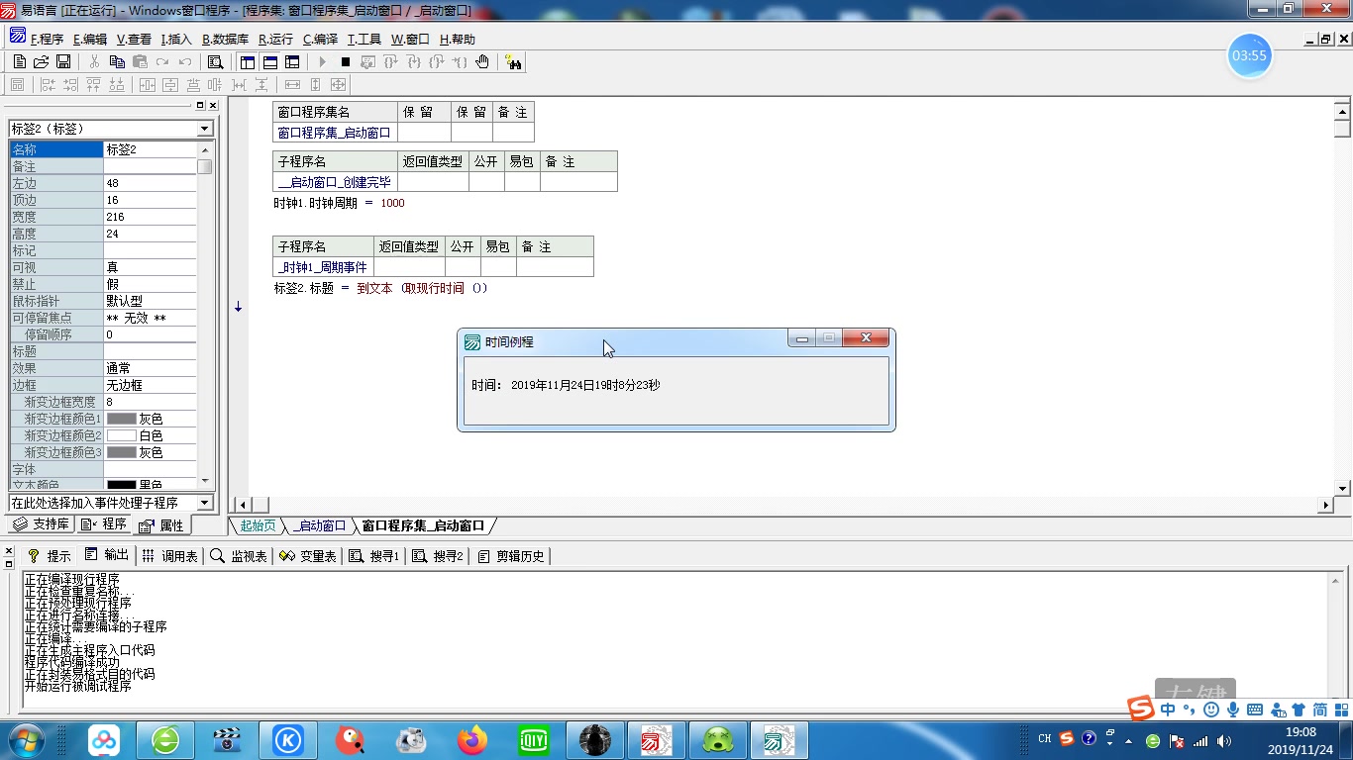Toggle Sogou punctuation mode button

(x=1190, y=711)
